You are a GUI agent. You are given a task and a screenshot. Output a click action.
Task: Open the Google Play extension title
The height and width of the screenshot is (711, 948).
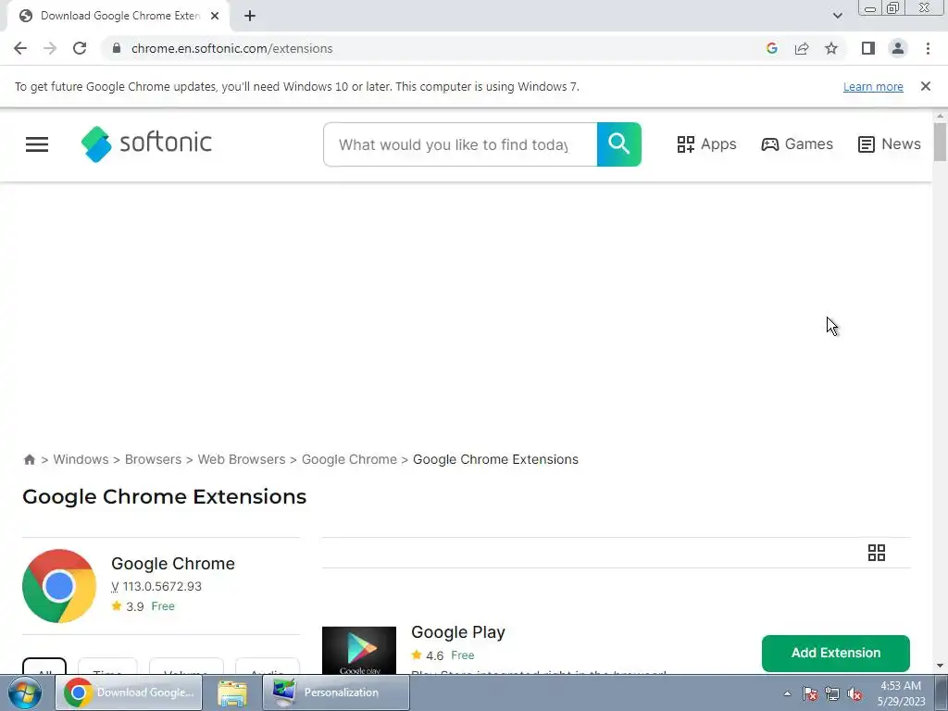[x=457, y=632]
